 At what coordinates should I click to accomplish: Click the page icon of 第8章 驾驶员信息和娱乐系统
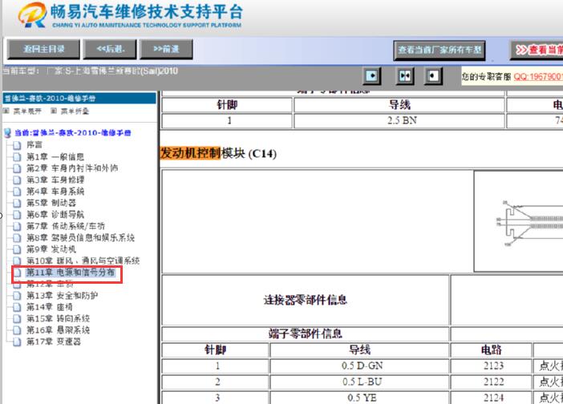[x=17, y=237]
